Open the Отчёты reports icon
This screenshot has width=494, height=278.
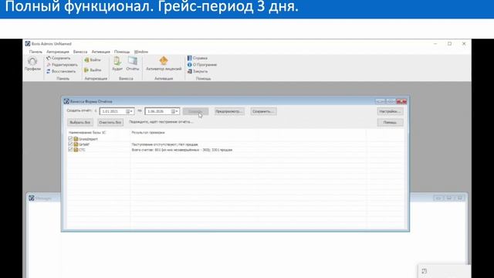133,60
